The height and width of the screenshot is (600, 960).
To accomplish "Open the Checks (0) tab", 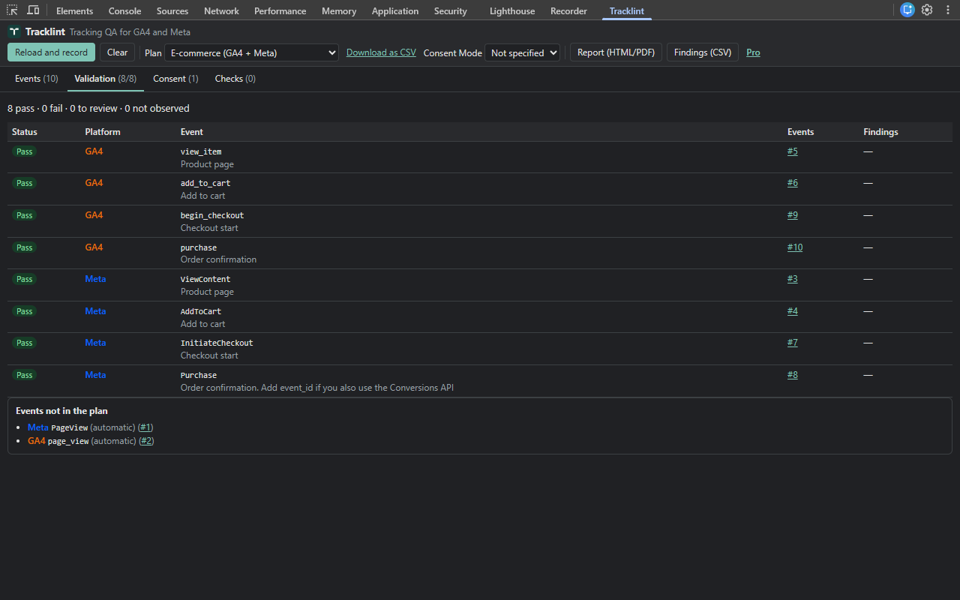I will (x=235, y=79).
